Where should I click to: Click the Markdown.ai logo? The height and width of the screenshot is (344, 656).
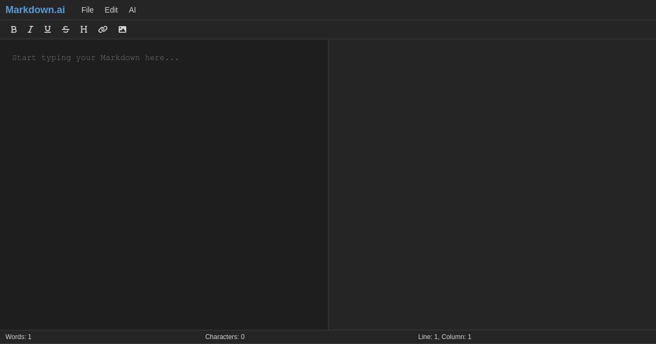[35, 10]
